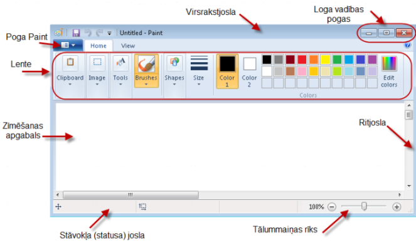
Task: Pick the turquoise blue color swatch
Action: point(349,60)
